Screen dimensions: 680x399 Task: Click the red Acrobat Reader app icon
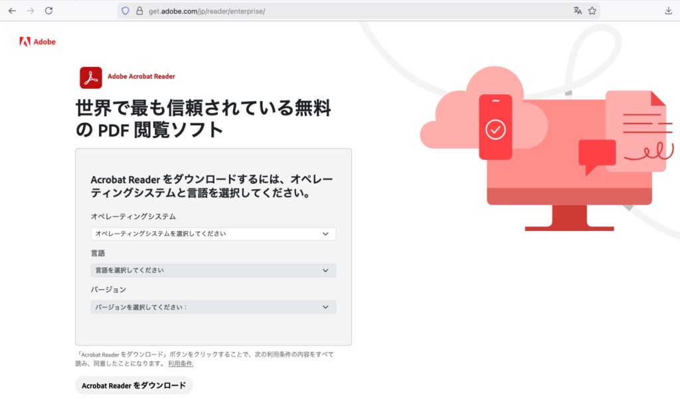pyautogui.click(x=91, y=78)
